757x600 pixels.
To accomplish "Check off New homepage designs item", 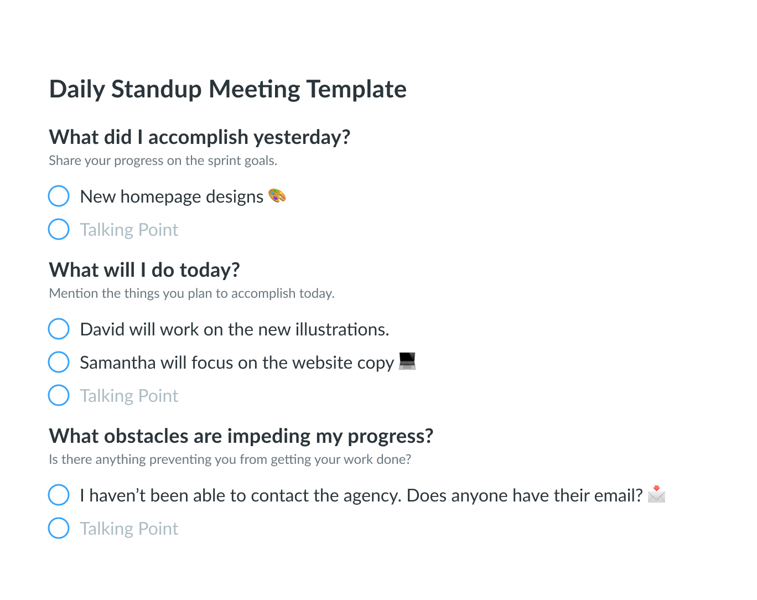I will [x=59, y=196].
